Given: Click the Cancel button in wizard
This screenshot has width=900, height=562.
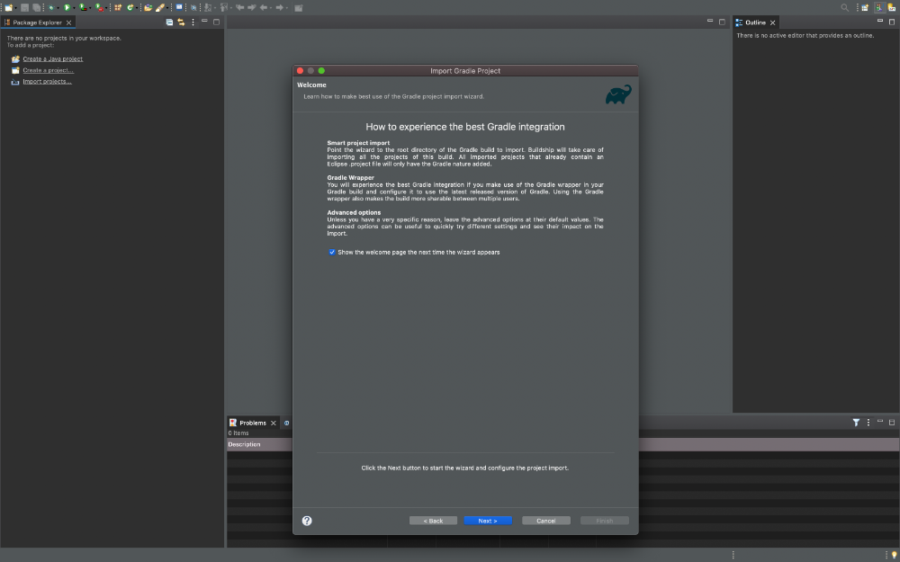Looking at the screenshot, I should pos(546,521).
